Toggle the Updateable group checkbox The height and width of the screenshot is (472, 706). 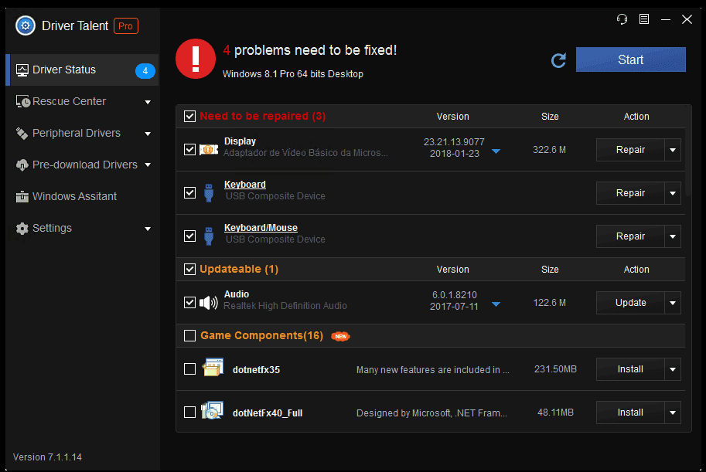click(x=189, y=269)
